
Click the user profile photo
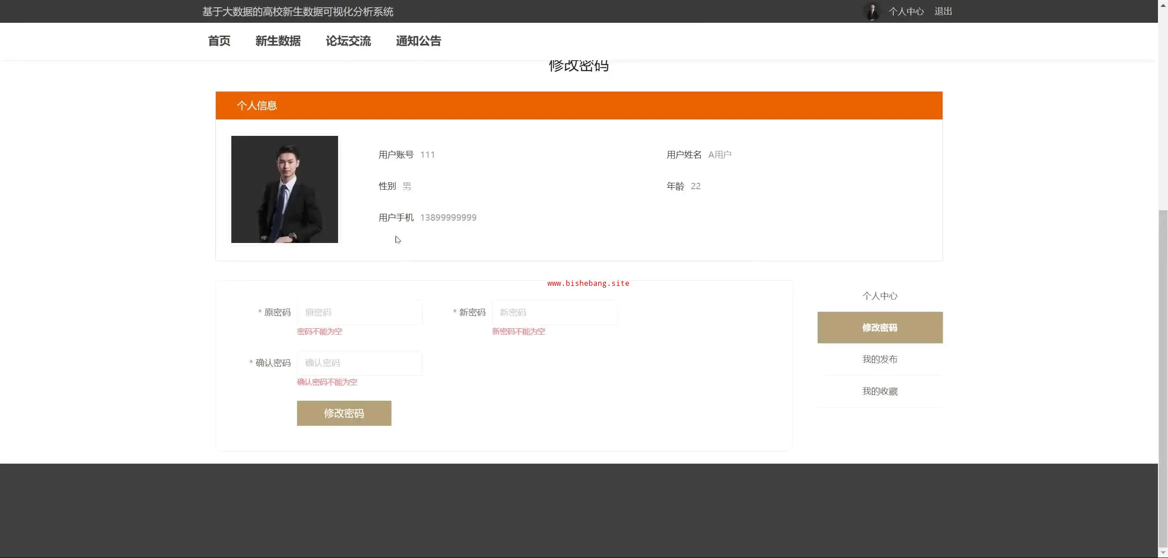tap(285, 189)
